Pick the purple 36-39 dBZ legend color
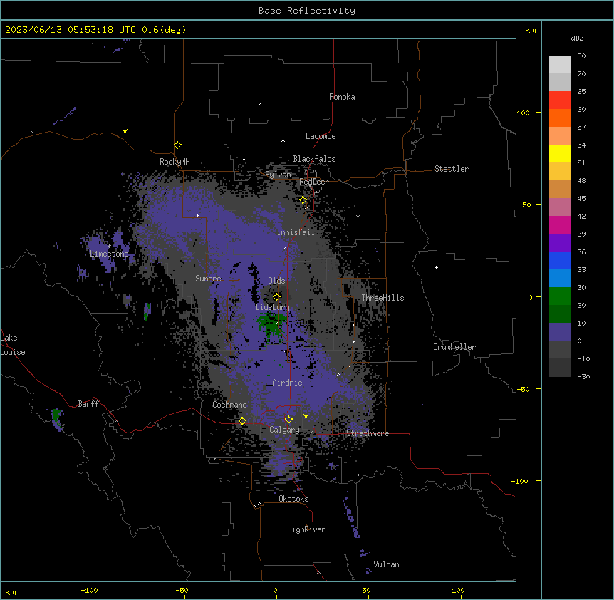The width and height of the screenshot is (614, 600). [560, 242]
